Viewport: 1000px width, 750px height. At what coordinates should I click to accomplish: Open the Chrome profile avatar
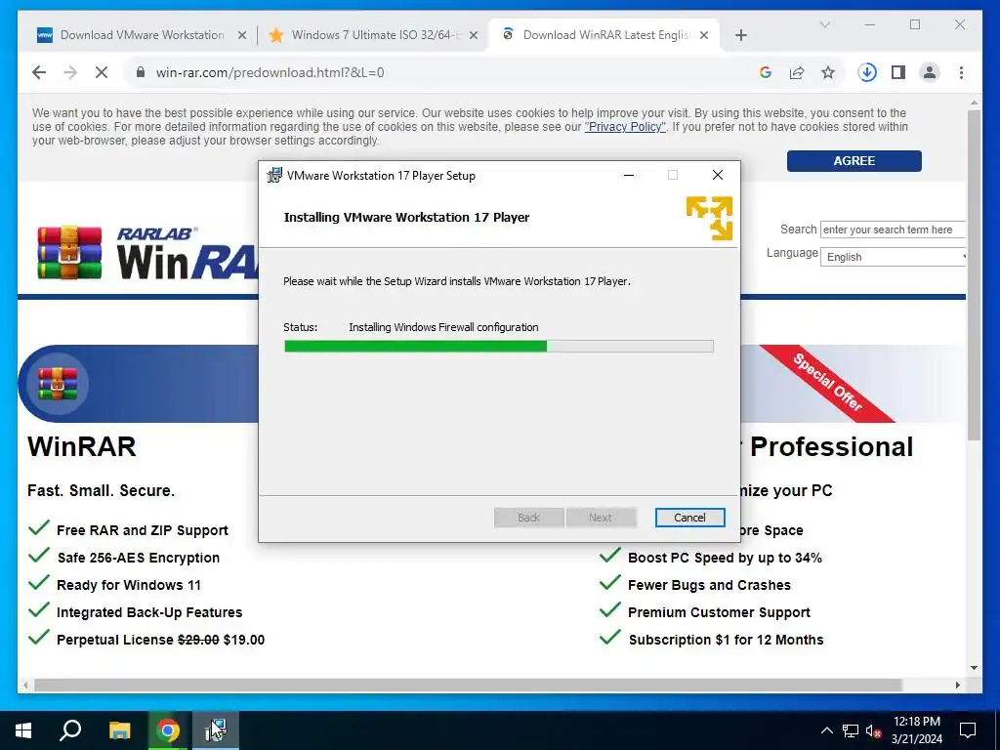930,72
